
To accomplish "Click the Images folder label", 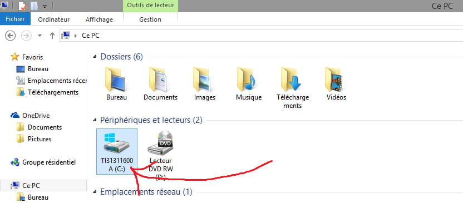I will pos(205,97).
